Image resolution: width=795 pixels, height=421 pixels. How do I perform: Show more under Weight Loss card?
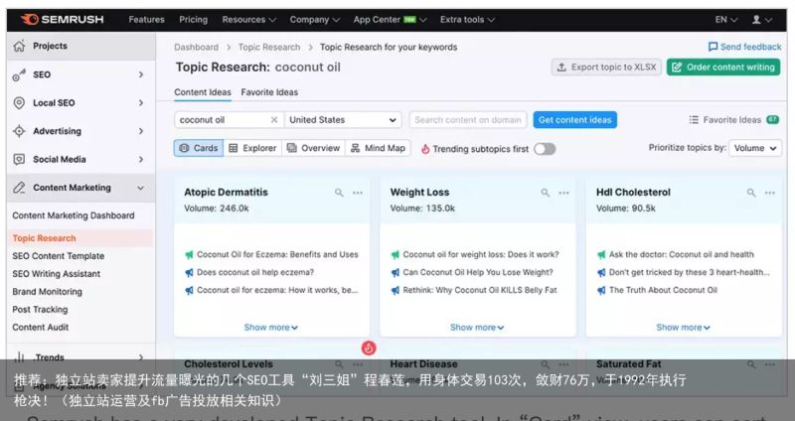coord(477,328)
